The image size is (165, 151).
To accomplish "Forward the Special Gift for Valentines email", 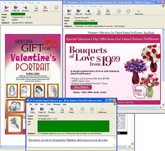I will click(25, 9).
